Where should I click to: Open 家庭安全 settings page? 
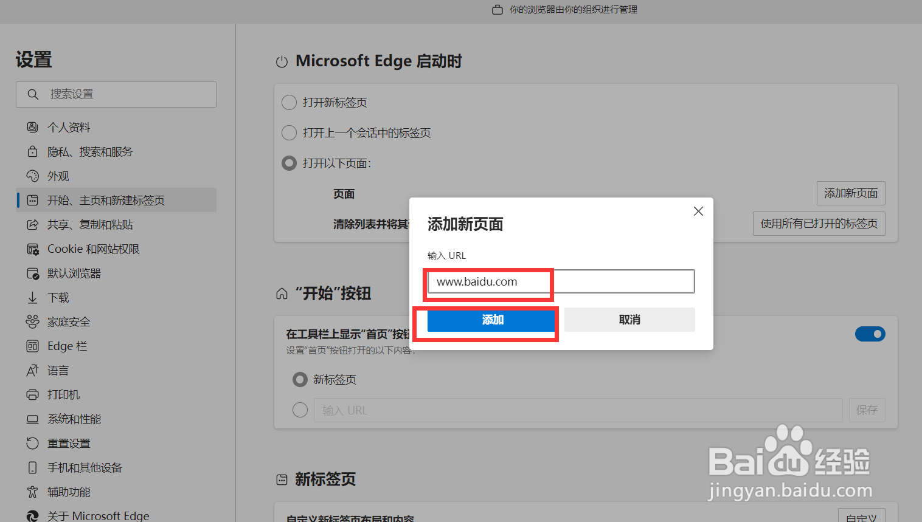pos(116,321)
